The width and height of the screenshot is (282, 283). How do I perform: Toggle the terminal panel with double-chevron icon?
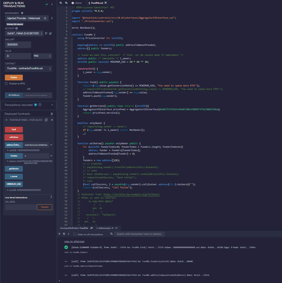59,234
